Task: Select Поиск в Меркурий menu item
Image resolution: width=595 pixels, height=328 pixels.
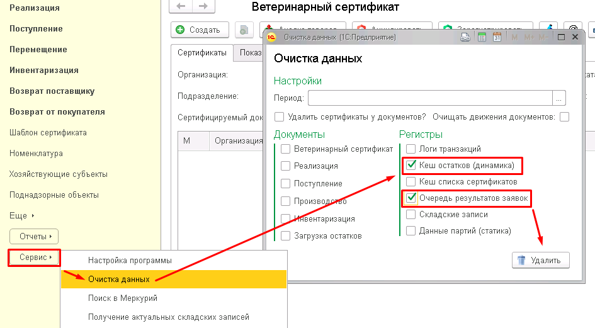Action: (x=173, y=298)
